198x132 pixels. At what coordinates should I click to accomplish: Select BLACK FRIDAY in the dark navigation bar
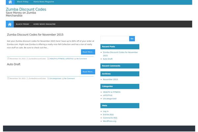coord(22,24)
